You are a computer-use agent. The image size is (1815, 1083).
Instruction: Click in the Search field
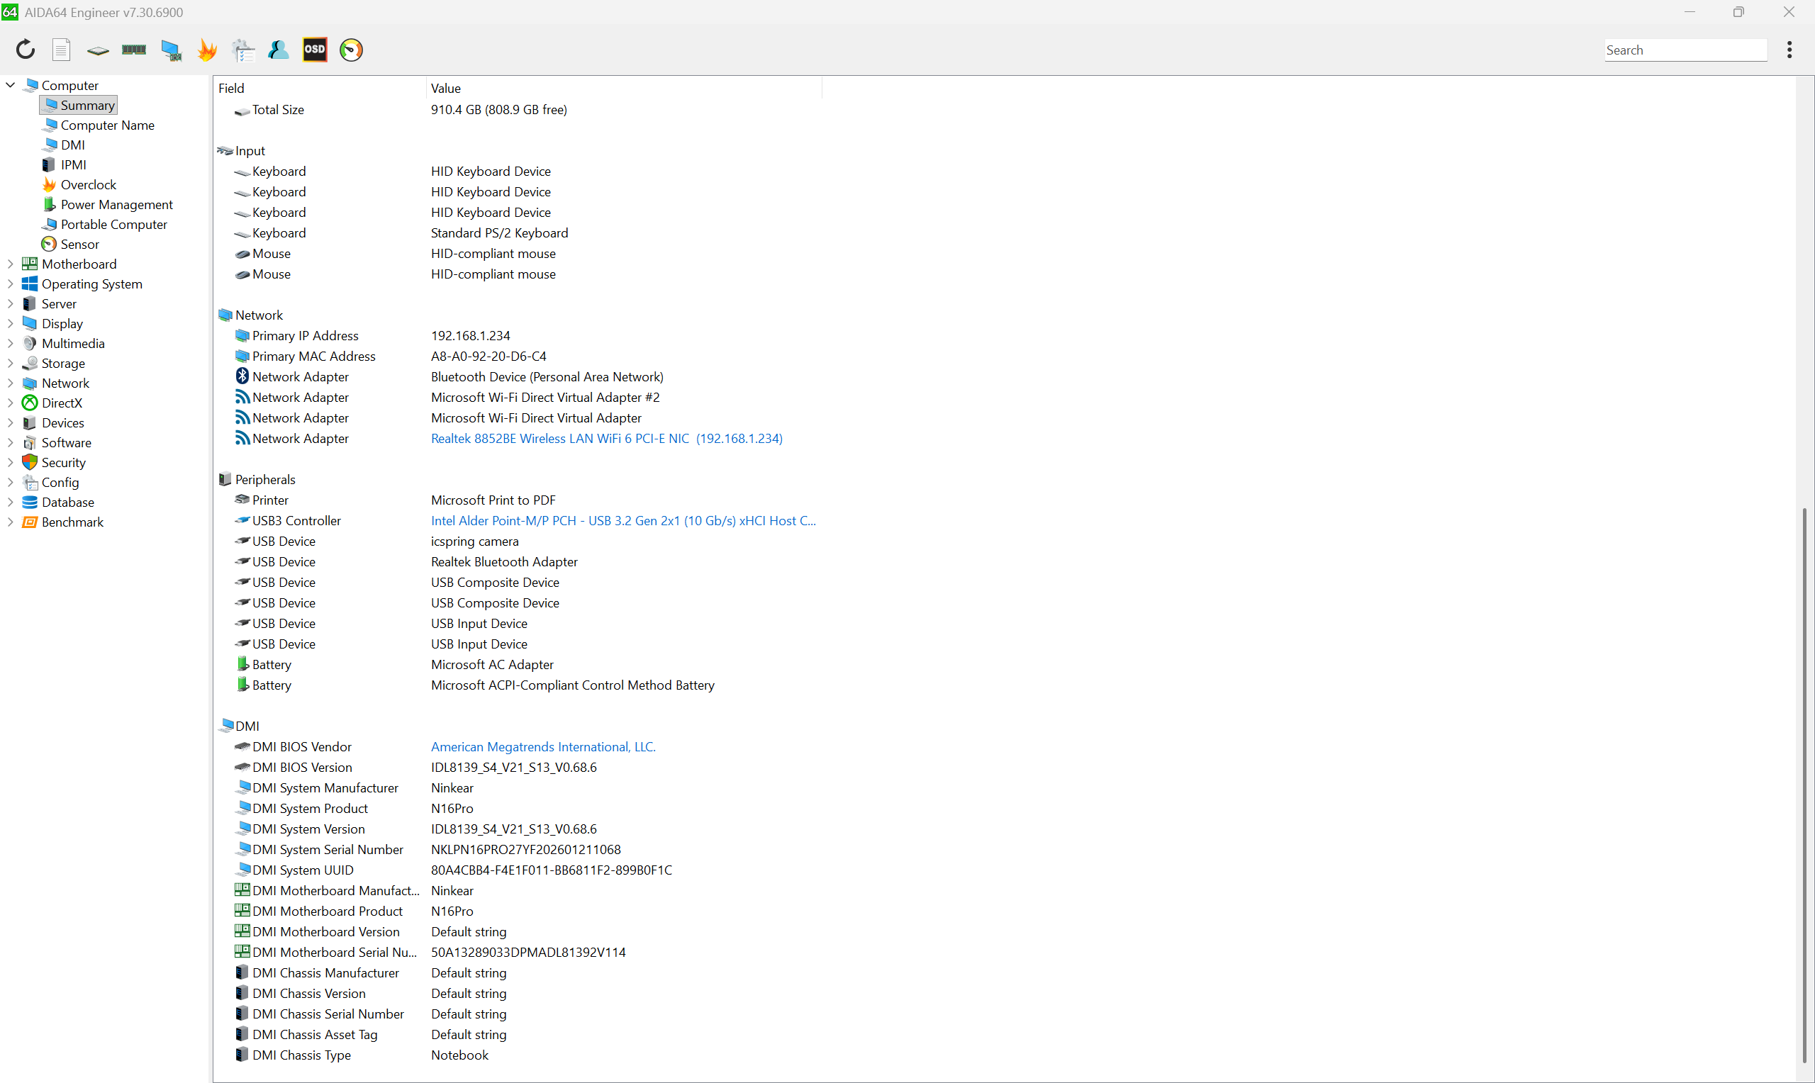[1685, 50]
